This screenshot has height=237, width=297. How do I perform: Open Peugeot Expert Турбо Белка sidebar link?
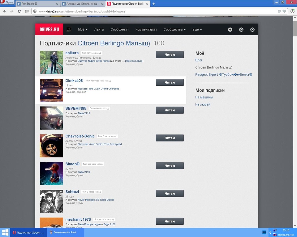[224, 74]
